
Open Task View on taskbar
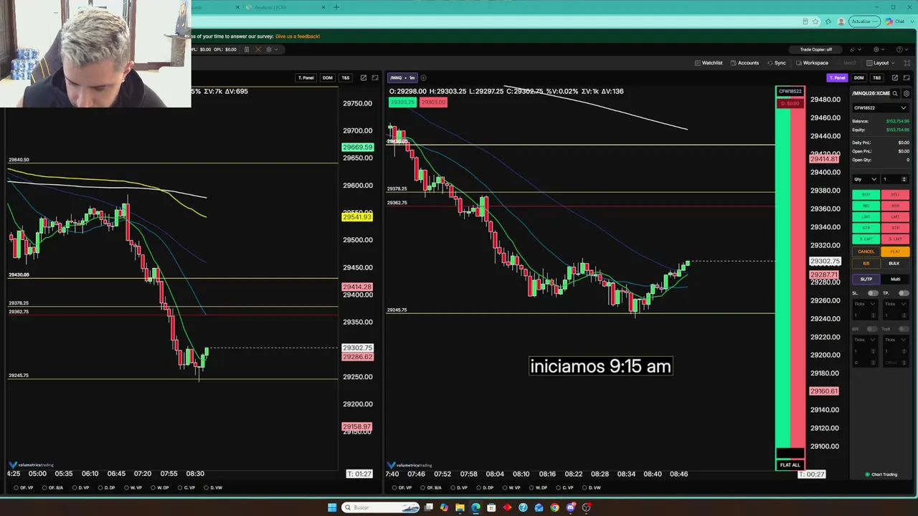[428, 507]
